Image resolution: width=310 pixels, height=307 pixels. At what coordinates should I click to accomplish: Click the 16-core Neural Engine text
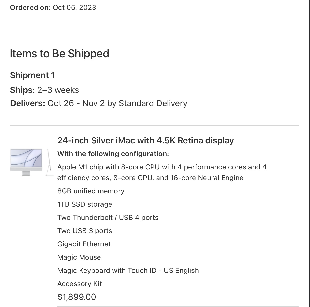coord(207,178)
